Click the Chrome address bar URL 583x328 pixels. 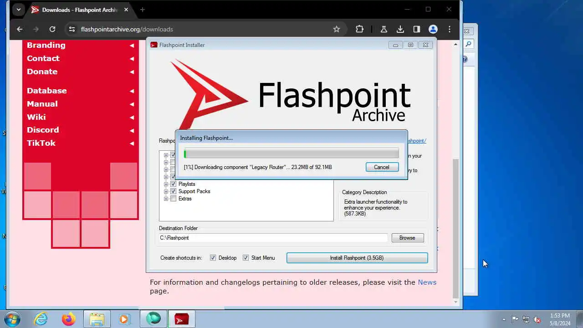(127, 29)
